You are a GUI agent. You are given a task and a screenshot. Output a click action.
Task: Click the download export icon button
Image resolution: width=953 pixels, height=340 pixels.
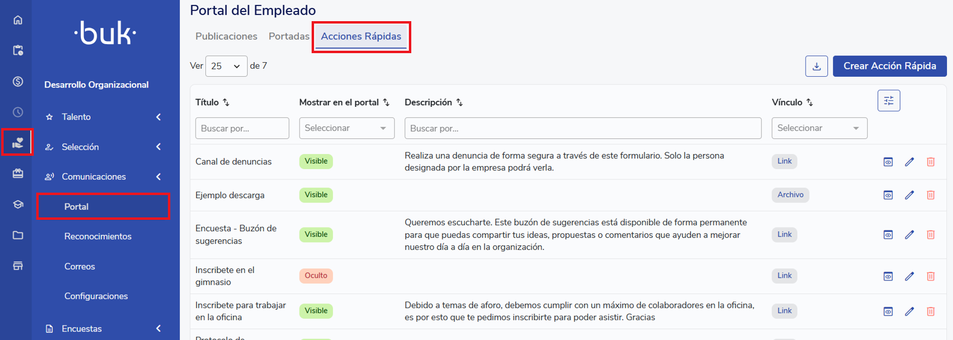coord(816,66)
